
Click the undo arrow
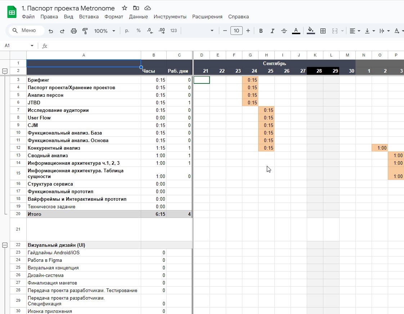[x=51, y=31]
